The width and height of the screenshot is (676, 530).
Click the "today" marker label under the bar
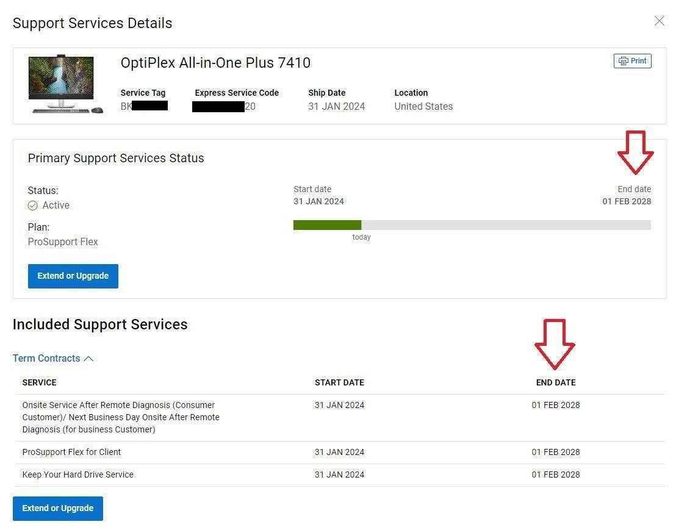[x=361, y=237]
